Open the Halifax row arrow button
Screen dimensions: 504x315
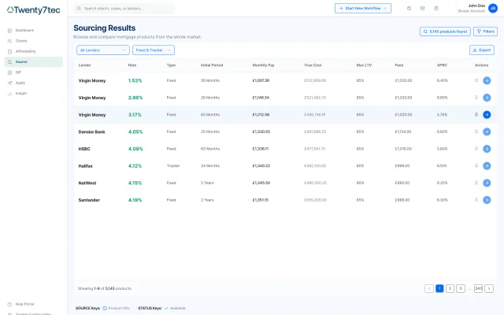(x=487, y=166)
